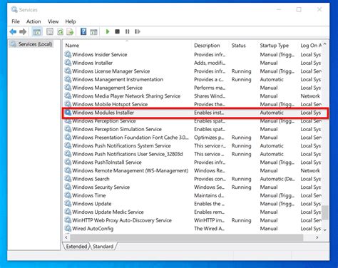Toggle Show/Hide Console Tree icon

[37, 31]
